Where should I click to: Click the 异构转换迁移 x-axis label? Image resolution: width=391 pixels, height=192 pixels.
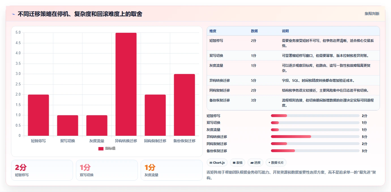[126, 141]
